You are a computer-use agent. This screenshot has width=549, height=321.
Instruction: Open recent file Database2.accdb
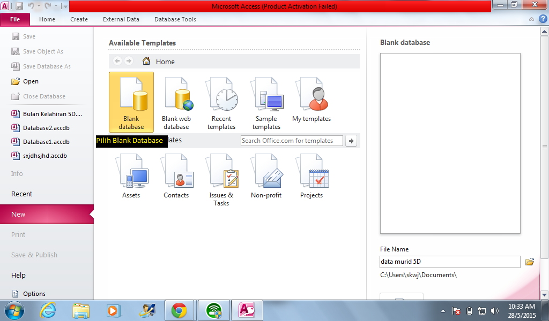(41, 128)
